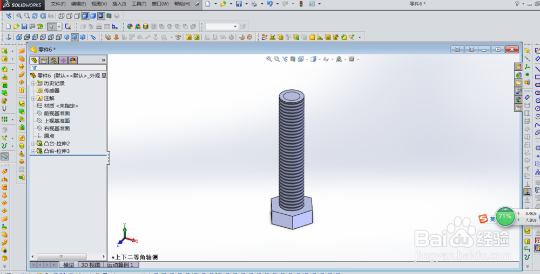Open SolidWorks Resources home task pane icon
The image size is (540, 274).
click(x=518, y=66)
